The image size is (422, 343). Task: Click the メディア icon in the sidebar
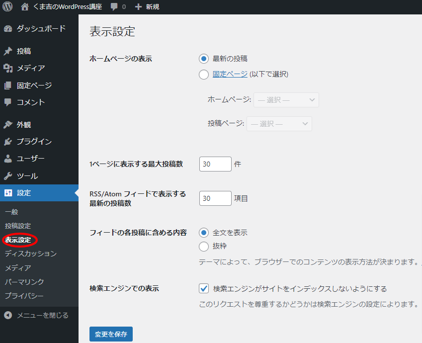point(8,68)
